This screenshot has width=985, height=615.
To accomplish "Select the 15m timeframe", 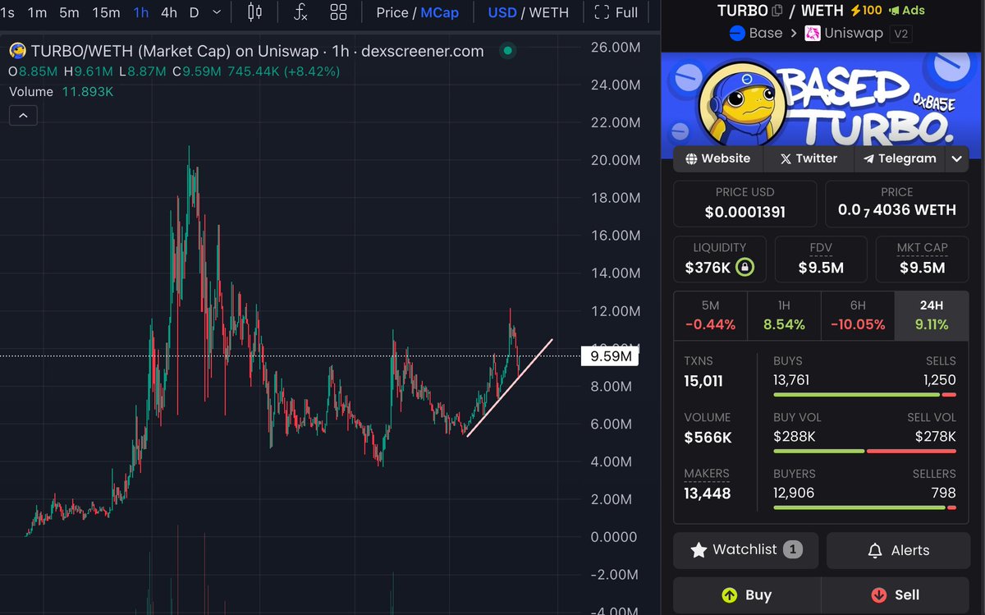I will click(x=106, y=12).
